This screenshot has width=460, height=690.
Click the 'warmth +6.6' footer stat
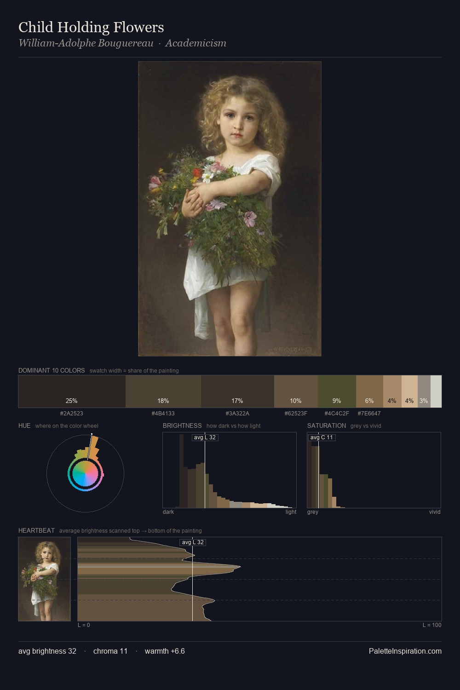(165, 651)
